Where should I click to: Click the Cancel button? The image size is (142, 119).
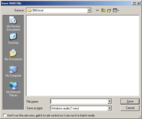130,108
